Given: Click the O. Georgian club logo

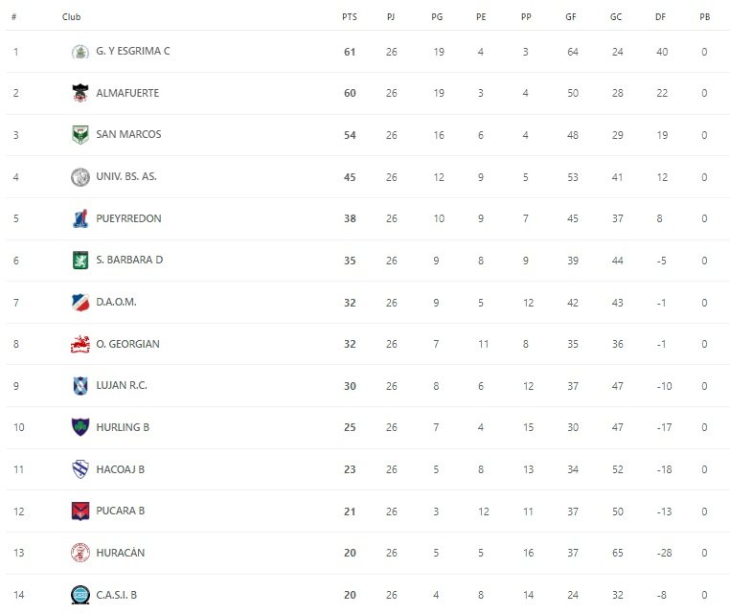Looking at the screenshot, I should 80,344.
